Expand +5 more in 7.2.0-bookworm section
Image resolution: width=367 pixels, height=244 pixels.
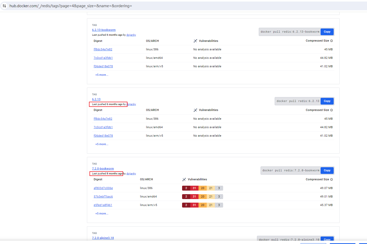tap(102, 213)
